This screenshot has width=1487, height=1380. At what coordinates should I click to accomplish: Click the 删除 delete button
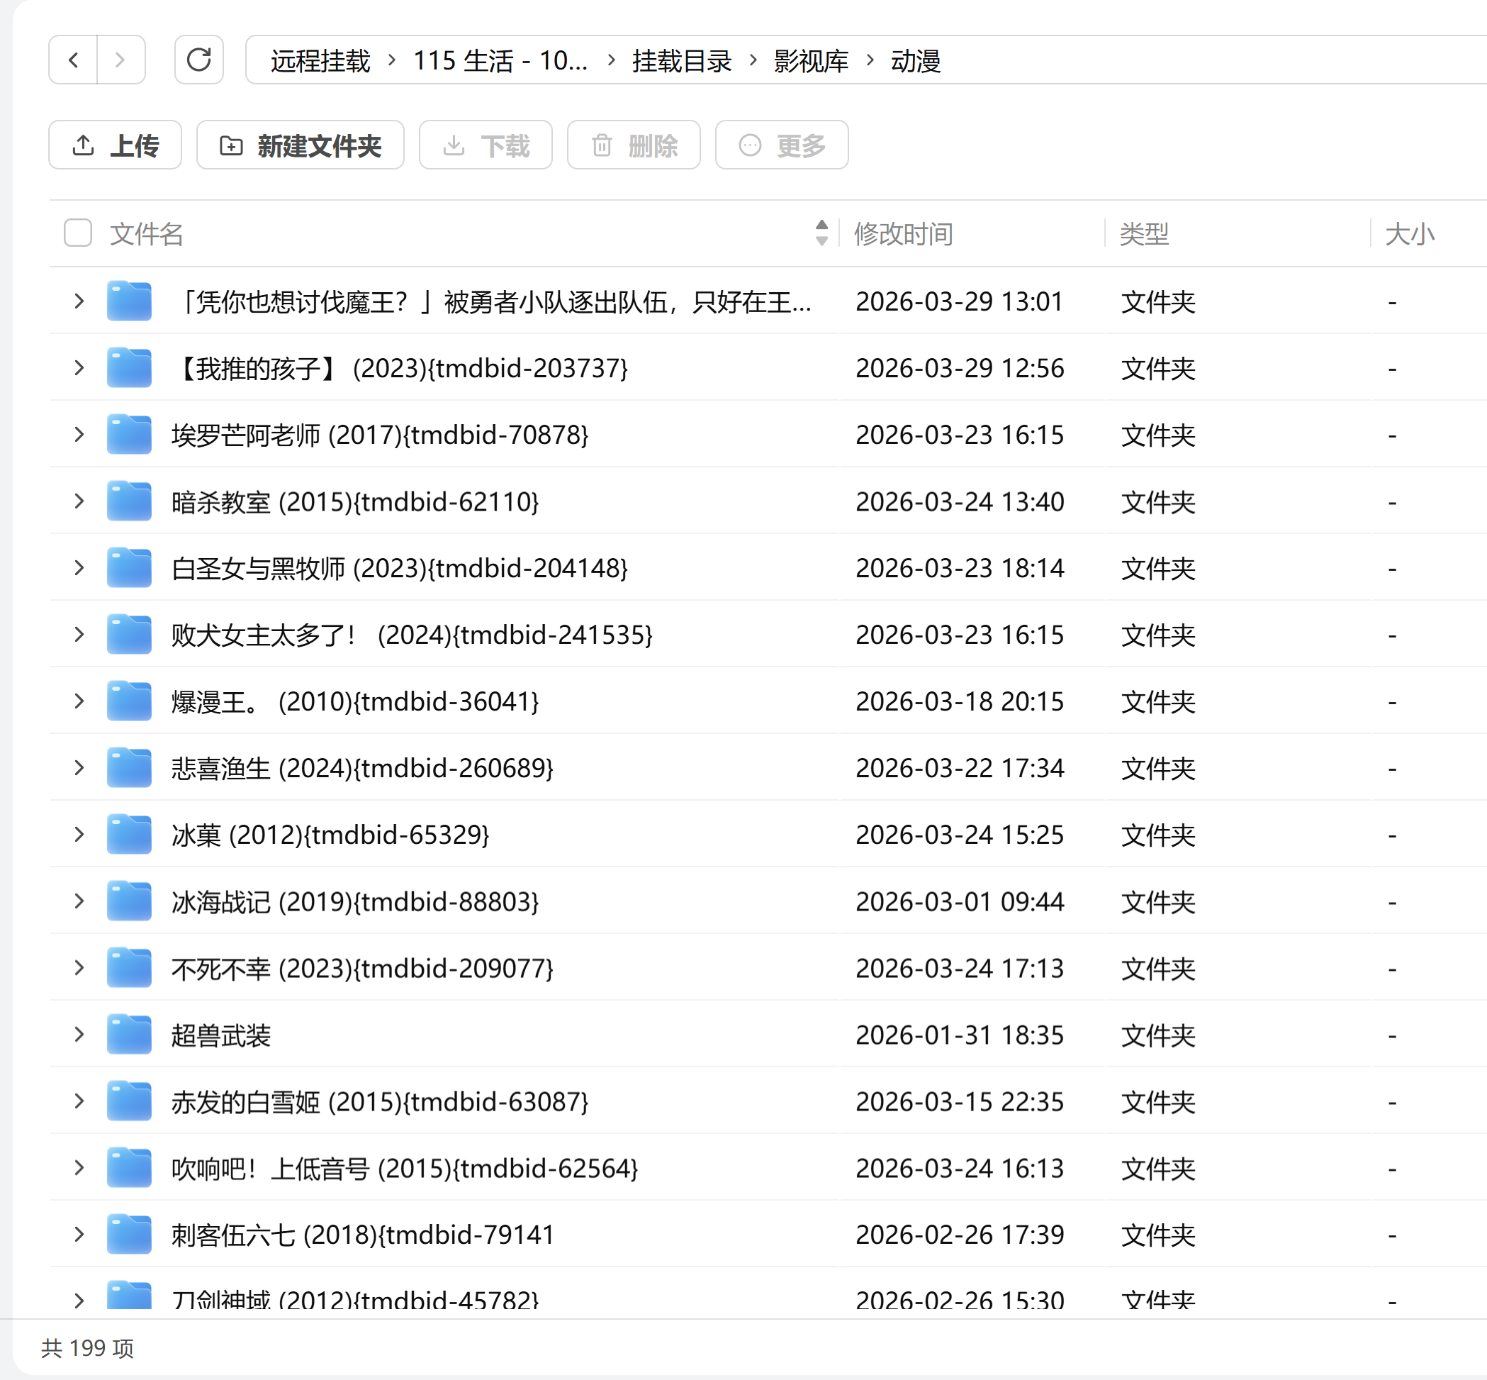(x=634, y=145)
